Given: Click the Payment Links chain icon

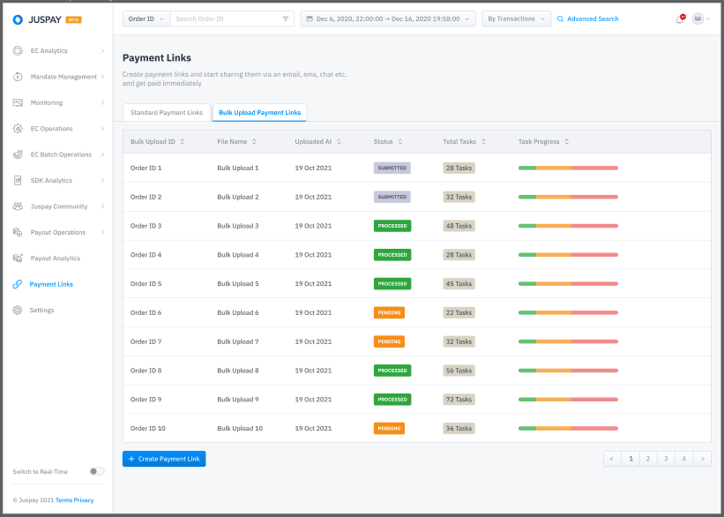Looking at the screenshot, I should pyautogui.click(x=18, y=284).
